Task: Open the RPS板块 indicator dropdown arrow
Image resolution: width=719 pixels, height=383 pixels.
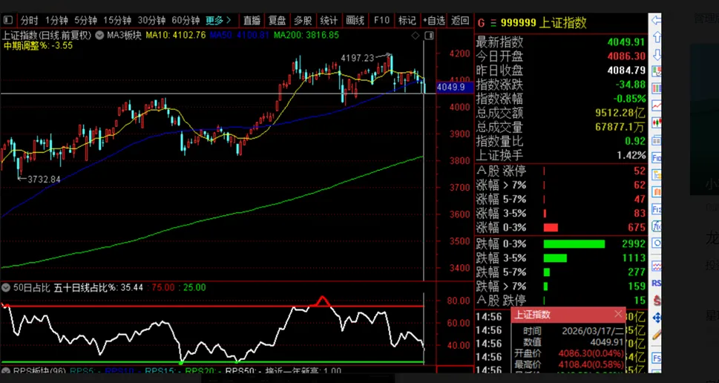Action: tap(5, 370)
